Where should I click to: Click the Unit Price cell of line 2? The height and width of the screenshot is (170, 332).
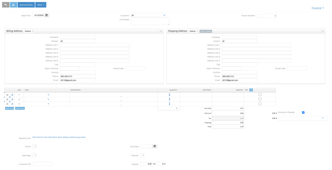[x=196, y=99]
